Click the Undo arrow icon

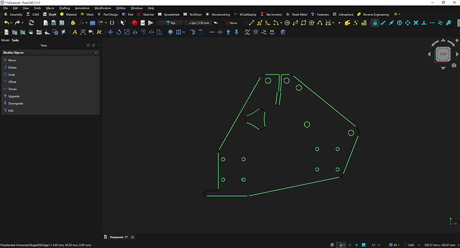pos(7,23)
